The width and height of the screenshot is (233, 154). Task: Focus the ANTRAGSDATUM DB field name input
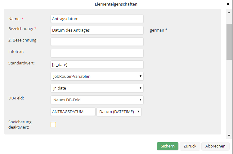tap(73, 112)
